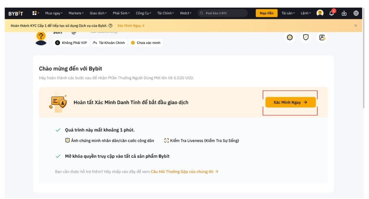This screenshot has height=199, width=369.
Task: Click the user avatar in top bar
Action: pos(320,13)
